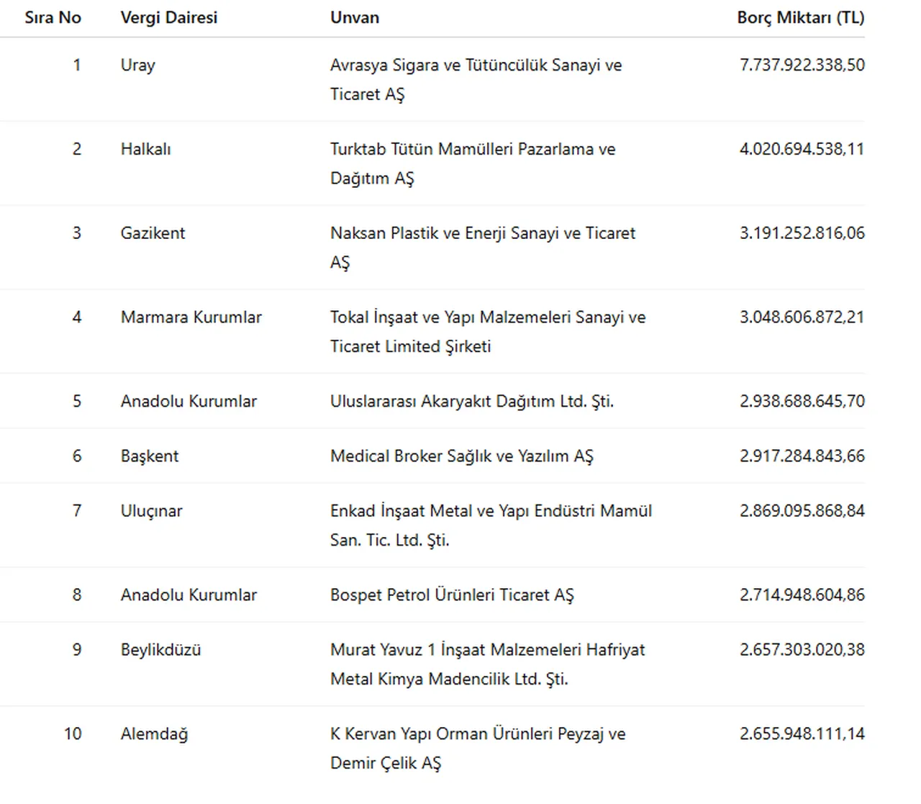921x804 pixels.
Task: Click the Alemdağ tax office cell
Action: pyautogui.click(x=154, y=734)
